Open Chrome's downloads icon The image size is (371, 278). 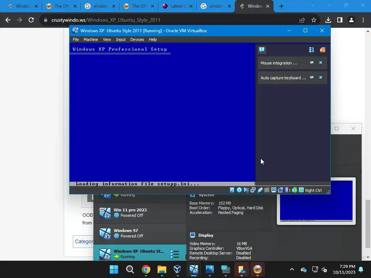coord(328,20)
